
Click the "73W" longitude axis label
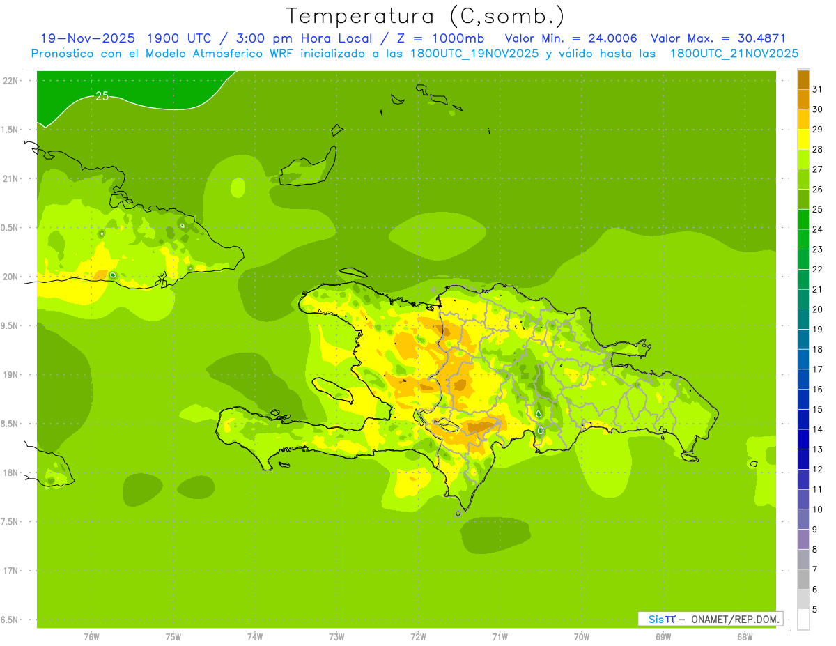coord(336,637)
